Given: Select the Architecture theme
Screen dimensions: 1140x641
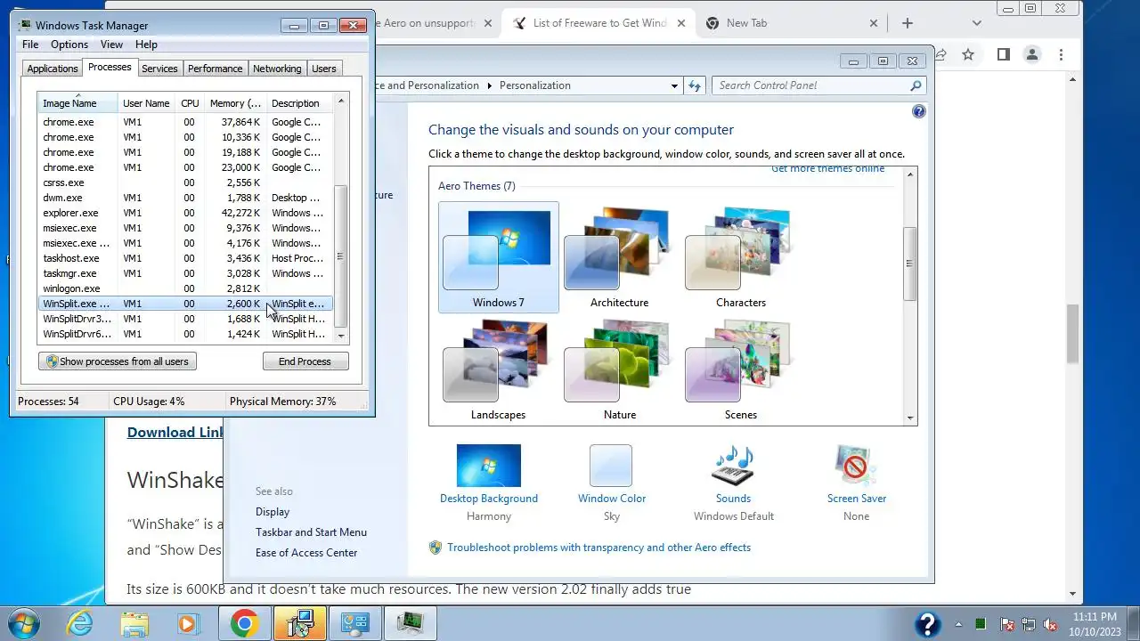Looking at the screenshot, I should pos(620,257).
